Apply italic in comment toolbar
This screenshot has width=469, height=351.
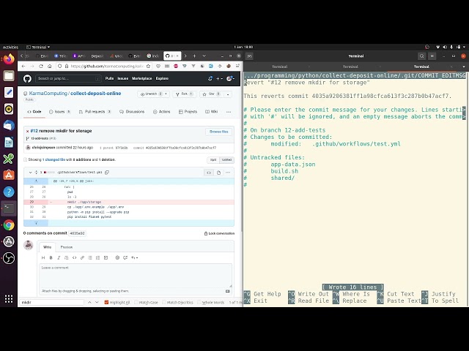coord(59,257)
